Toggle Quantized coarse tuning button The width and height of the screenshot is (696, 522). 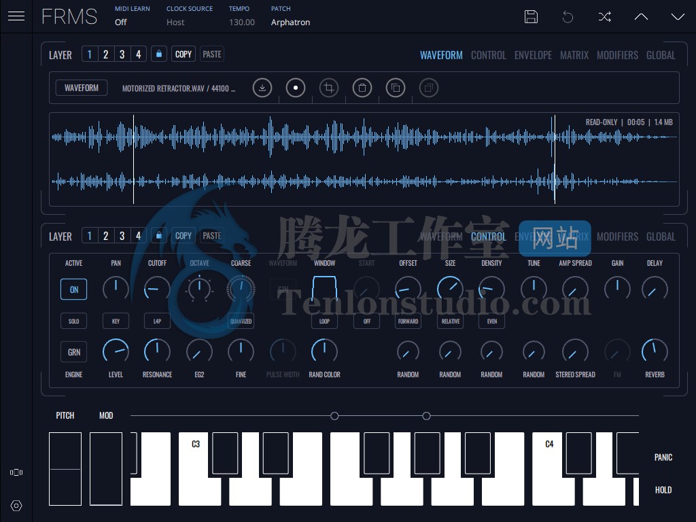[241, 321]
